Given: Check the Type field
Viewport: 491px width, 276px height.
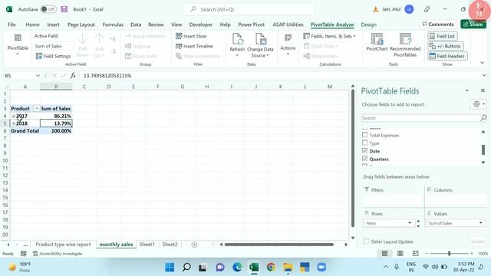Looking at the screenshot, I should click(x=365, y=143).
